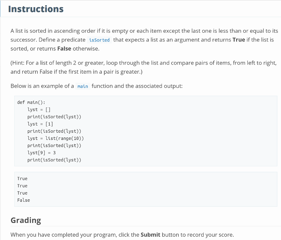Click the lyst = [] code line
The width and height of the screenshot is (281, 240).
(x=39, y=109)
